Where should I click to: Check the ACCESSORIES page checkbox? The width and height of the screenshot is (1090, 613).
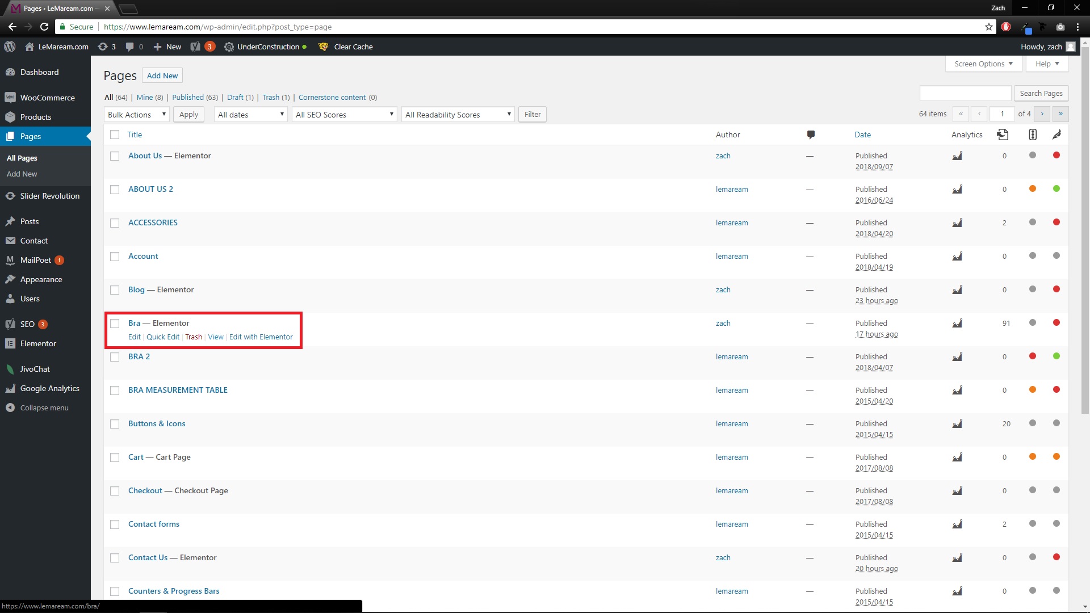[x=115, y=223]
